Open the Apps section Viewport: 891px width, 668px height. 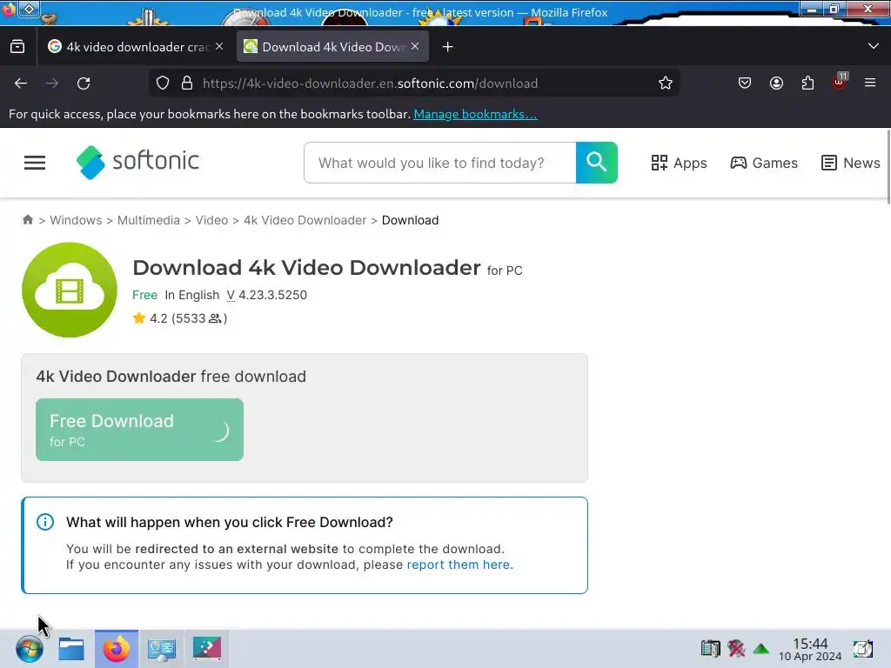click(x=679, y=163)
